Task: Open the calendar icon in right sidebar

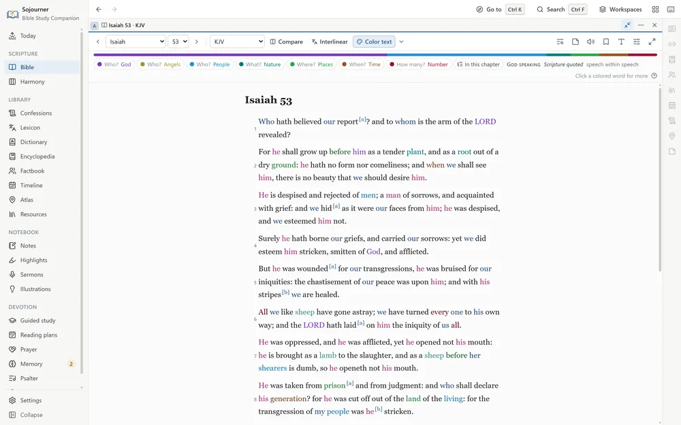Action: pos(672,105)
